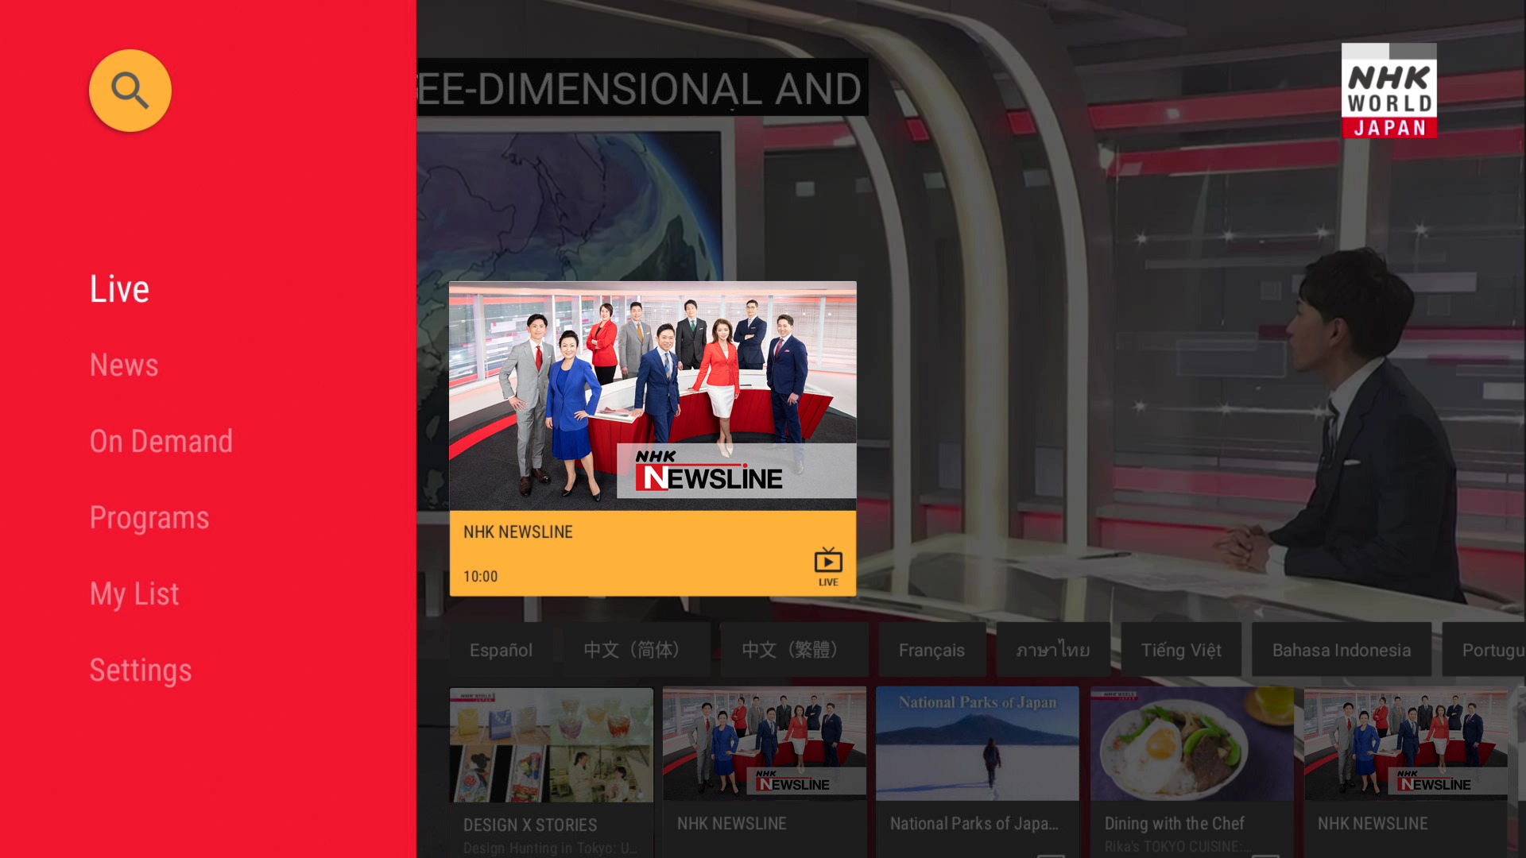Open the Programs menu item
This screenshot has height=858, width=1526.
click(x=149, y=518)
